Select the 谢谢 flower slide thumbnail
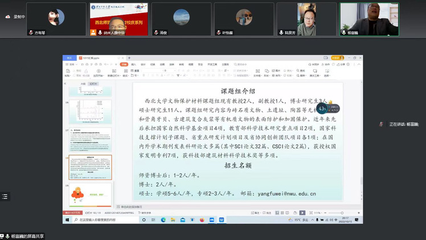Screen dimensions: 426x240 point(91,194)
